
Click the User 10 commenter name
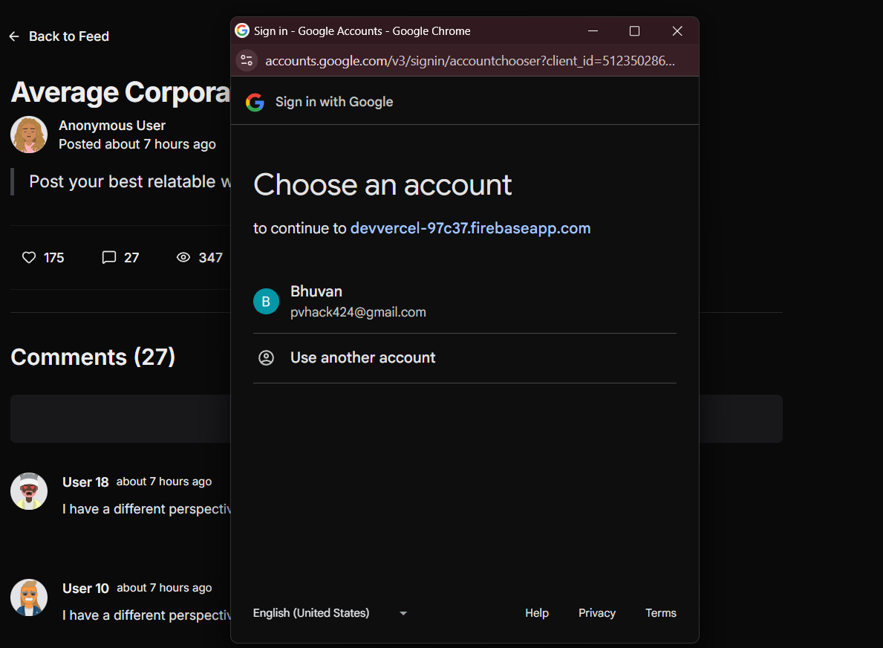point(85,589)
